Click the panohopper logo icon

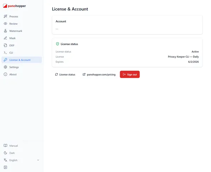tap(5, 6)
